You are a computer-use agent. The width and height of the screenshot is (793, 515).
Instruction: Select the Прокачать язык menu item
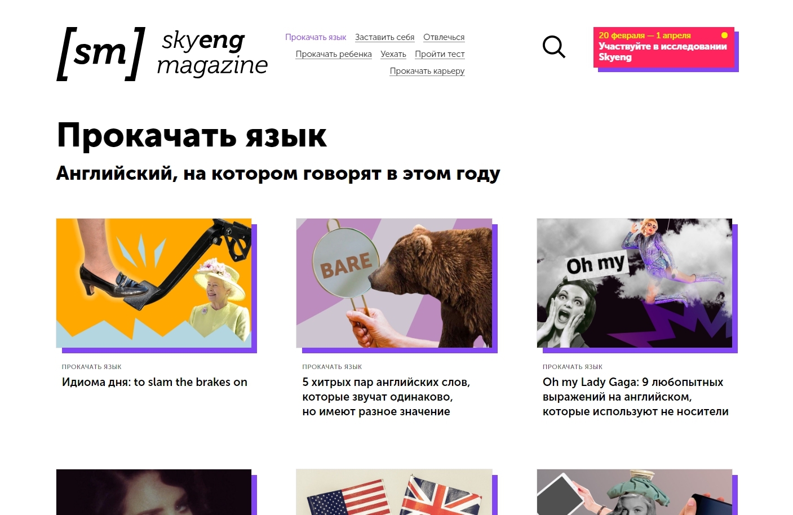[316, 37]
